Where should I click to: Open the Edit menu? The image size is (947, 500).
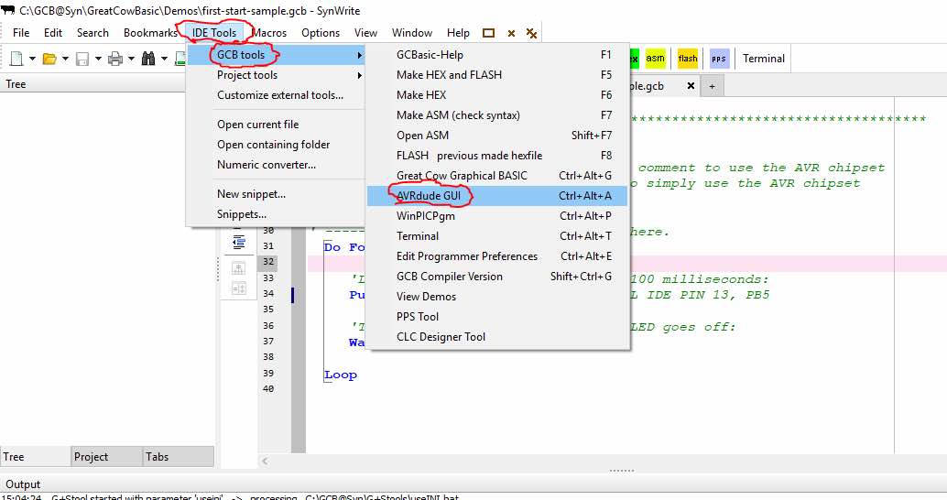tap(53, 33)
